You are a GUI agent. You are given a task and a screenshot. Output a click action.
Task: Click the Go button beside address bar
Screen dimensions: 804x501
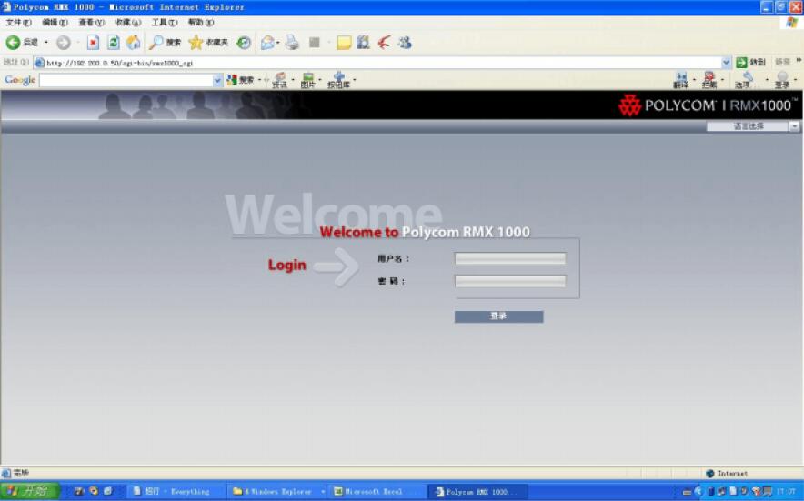pos(750,63)
